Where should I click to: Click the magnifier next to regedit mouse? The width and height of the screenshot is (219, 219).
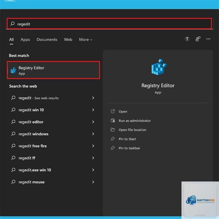click(x=13, y=182)
